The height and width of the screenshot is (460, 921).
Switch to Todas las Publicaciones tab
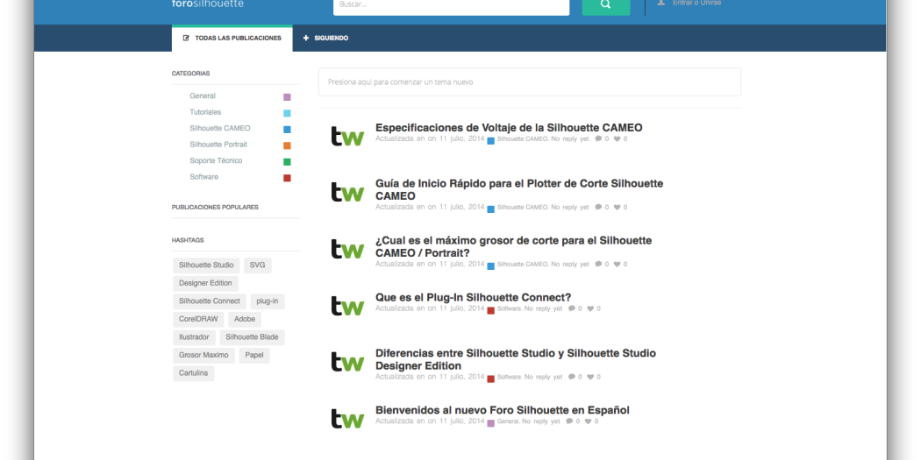click(x=232, y=39)
